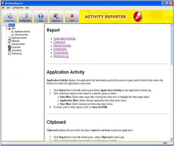
Task: Follow the Internet Activity hyperlink
Action: [x=62, y=46]
